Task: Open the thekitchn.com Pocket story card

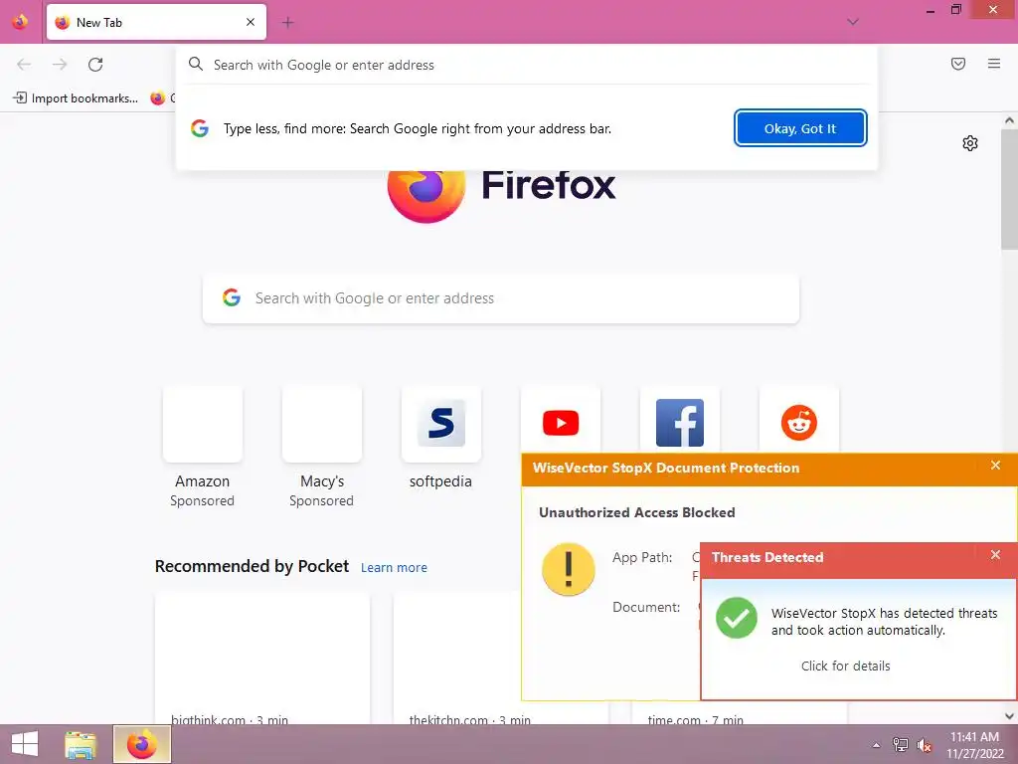Action: coord(457,658)
